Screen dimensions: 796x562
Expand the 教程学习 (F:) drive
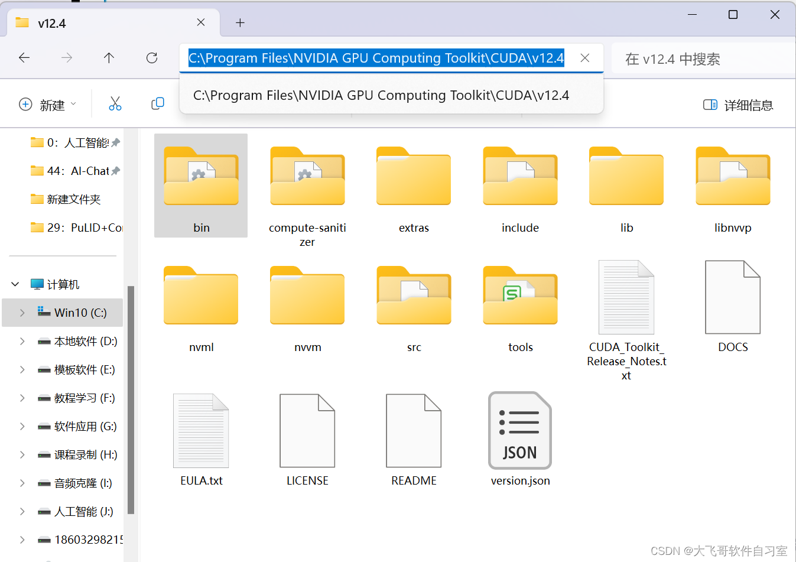pos(22,398)
